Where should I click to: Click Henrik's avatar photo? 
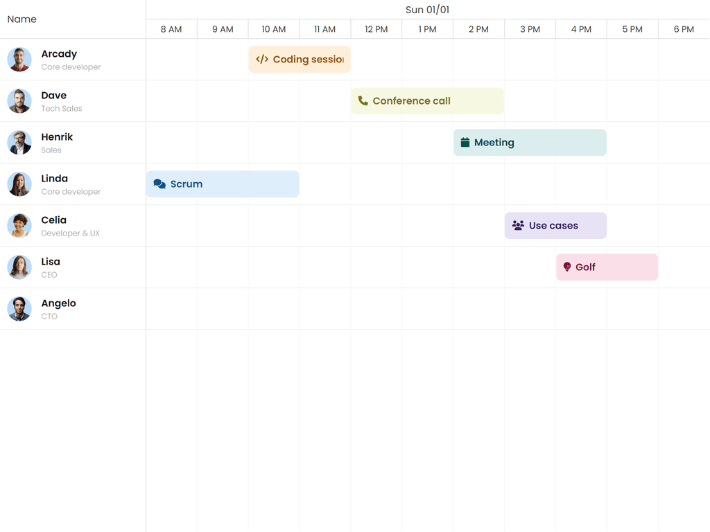click(x=19, y=143)
